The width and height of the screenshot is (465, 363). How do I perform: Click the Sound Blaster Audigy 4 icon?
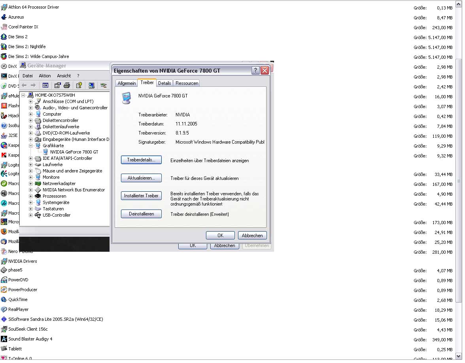(4, 339)
